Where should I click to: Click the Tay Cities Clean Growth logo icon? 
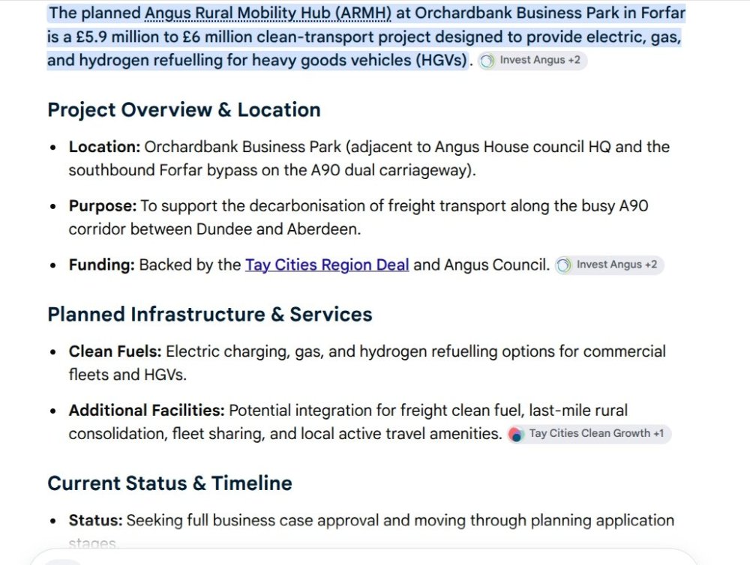point(516,435)
